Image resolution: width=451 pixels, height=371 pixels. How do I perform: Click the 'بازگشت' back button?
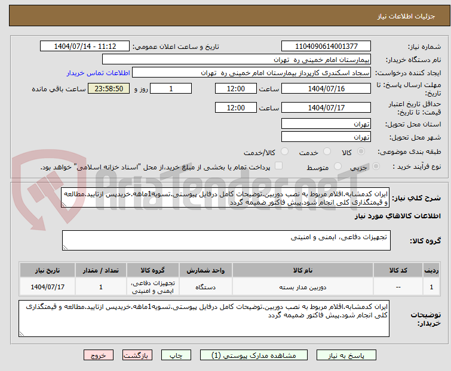click(x=137, y=355)
